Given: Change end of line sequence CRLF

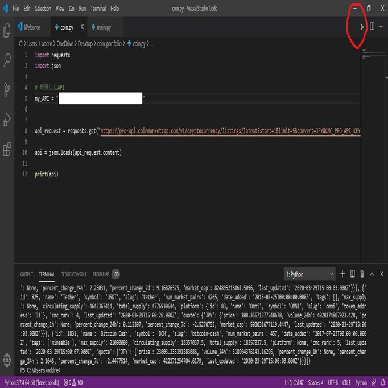Looking at the screenshot, I should [346, 383].
